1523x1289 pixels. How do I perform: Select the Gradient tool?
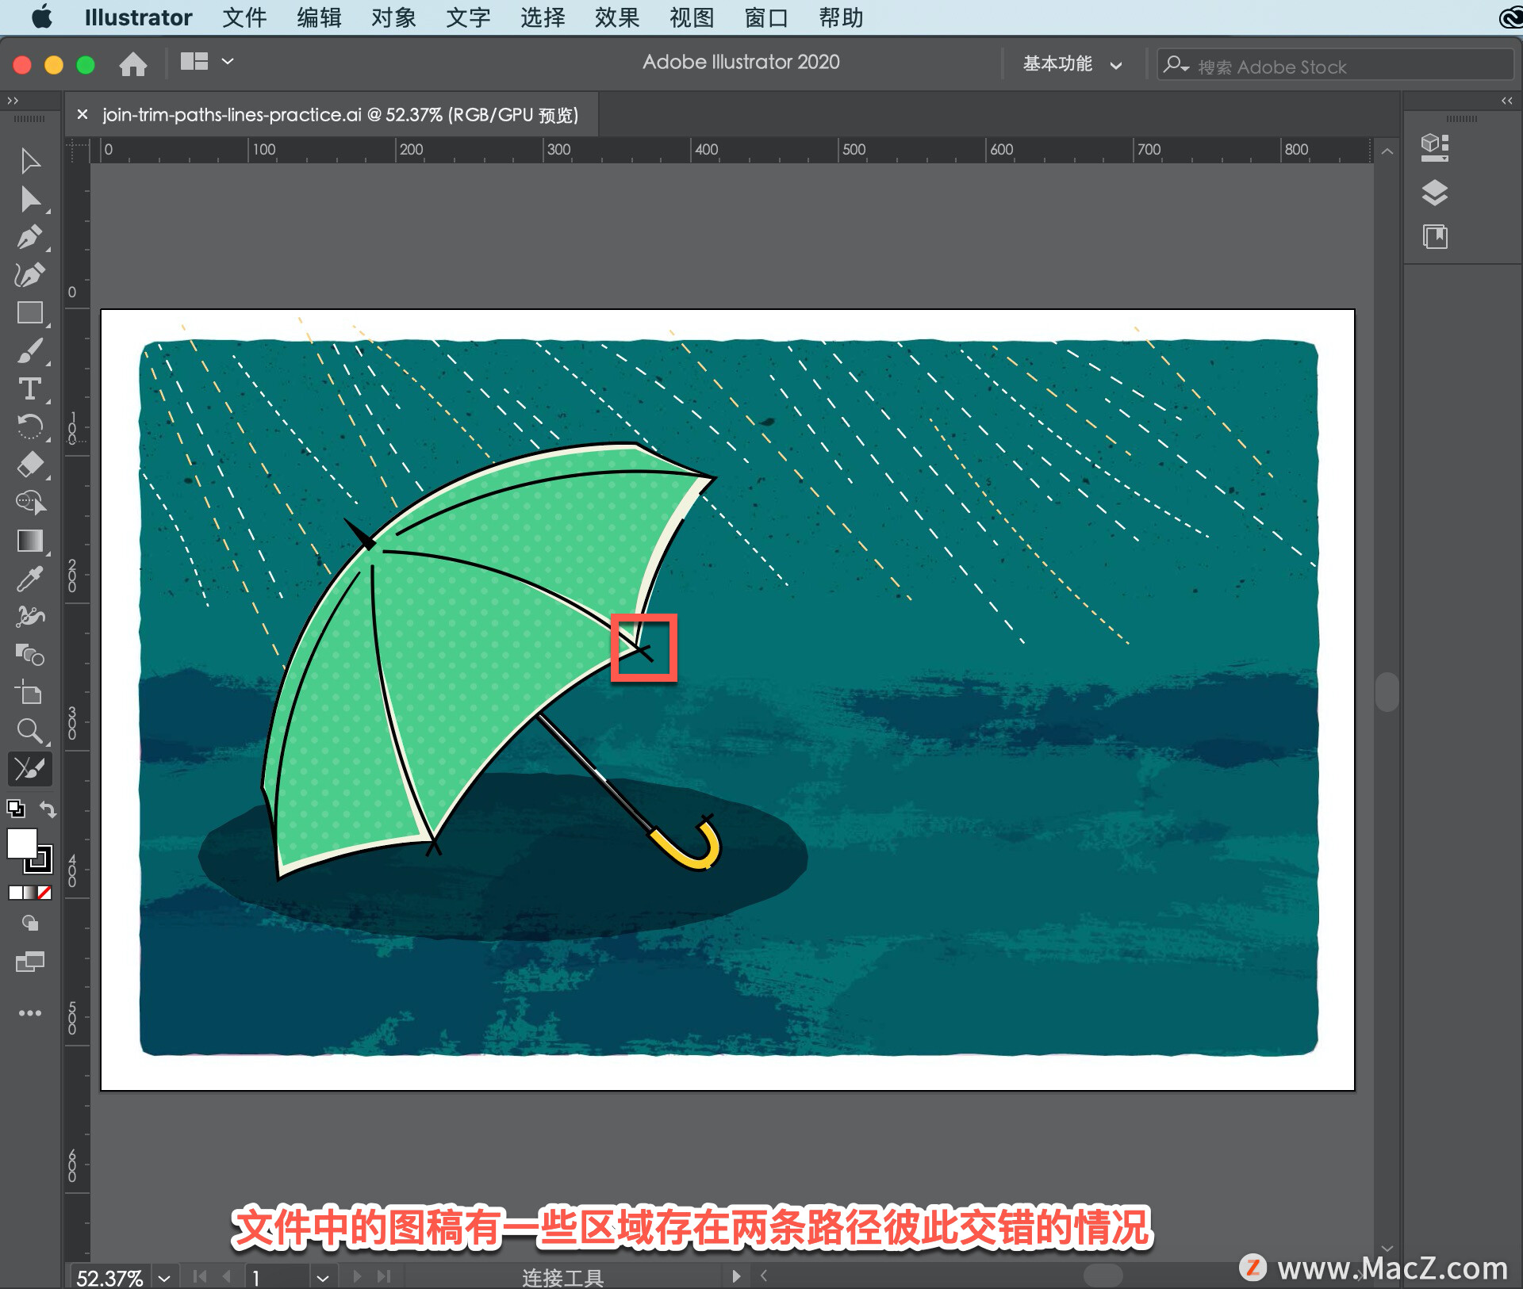[30, 541]
